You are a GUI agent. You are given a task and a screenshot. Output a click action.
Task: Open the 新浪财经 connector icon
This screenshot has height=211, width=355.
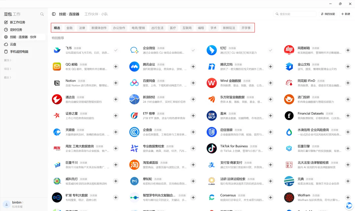134,99
